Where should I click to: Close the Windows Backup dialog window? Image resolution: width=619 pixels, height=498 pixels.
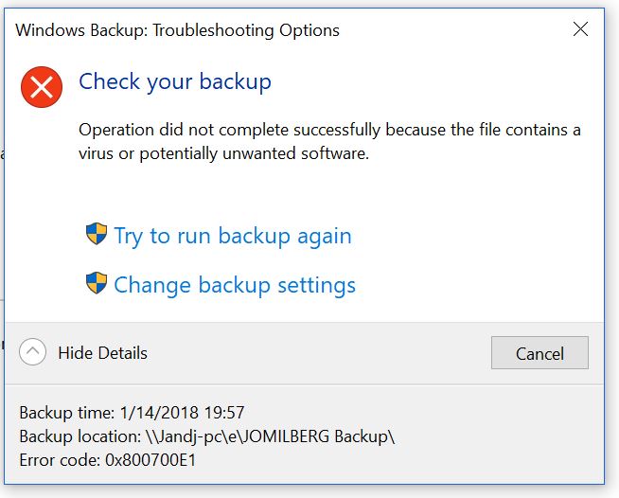pos(580,29)
